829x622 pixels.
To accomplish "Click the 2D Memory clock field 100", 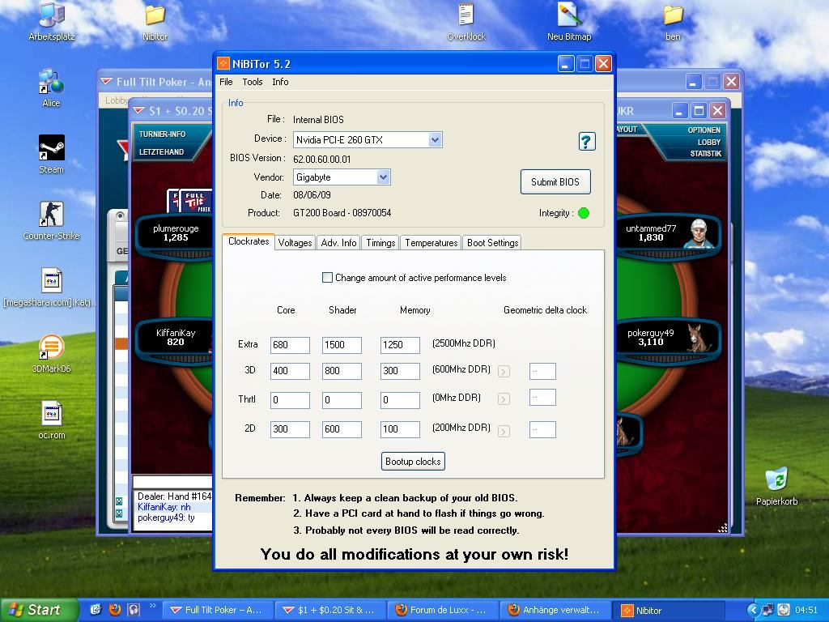I will pos(400,429).
